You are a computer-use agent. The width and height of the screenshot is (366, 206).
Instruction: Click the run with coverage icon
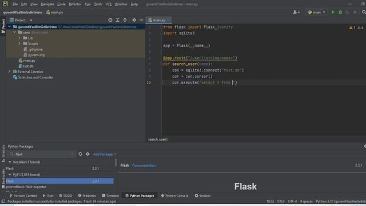[x=348, y=12]
